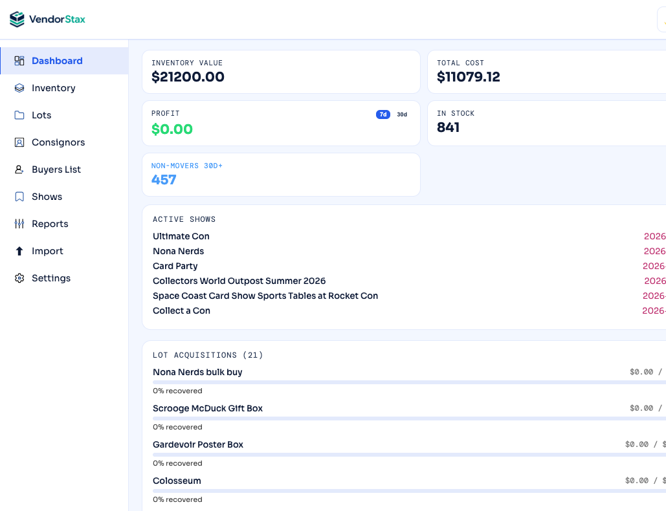Open the Gardevoir Poster Box lot
Viewport: 666px width, 511px height.
point(198,444)
